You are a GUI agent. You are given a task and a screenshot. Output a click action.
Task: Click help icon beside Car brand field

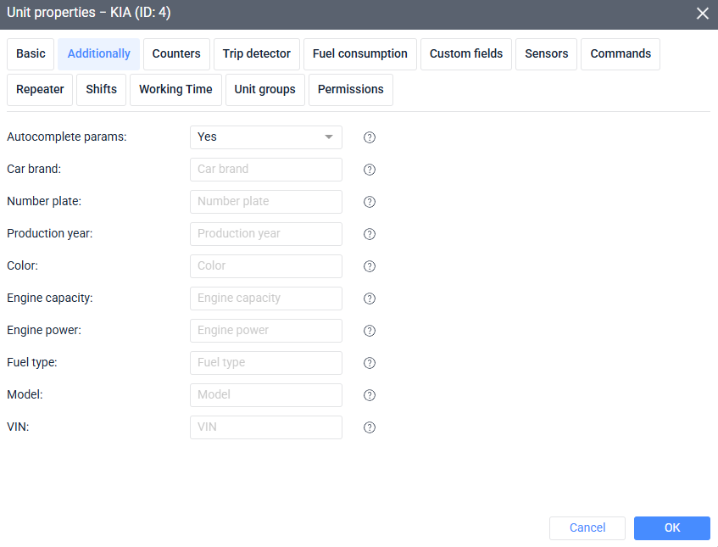coord(370,170)
